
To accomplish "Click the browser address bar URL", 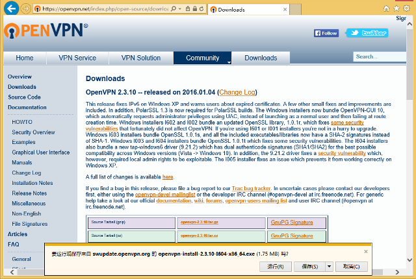I will [x=105, y=8].
